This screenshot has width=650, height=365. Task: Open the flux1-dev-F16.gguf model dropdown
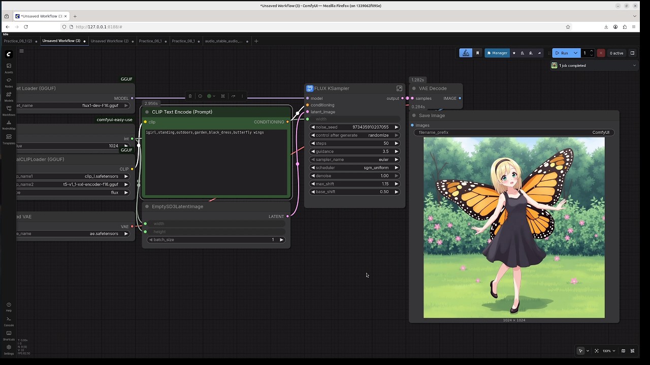point(73,105)
